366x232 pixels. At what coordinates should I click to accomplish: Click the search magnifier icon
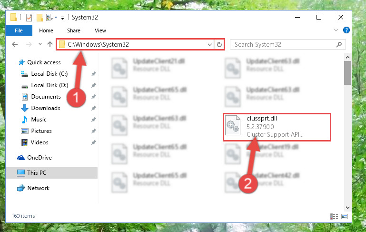(339, 44)
